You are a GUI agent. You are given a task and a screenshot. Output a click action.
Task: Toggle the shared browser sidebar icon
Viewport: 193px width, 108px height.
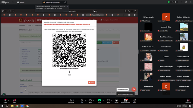coord(3,11)
